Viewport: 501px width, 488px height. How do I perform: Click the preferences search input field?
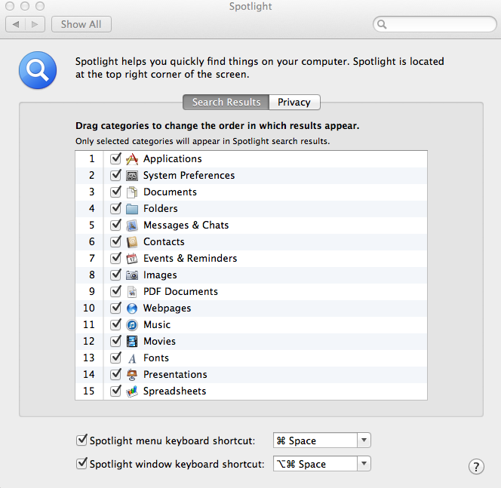[x=435, y=24]
